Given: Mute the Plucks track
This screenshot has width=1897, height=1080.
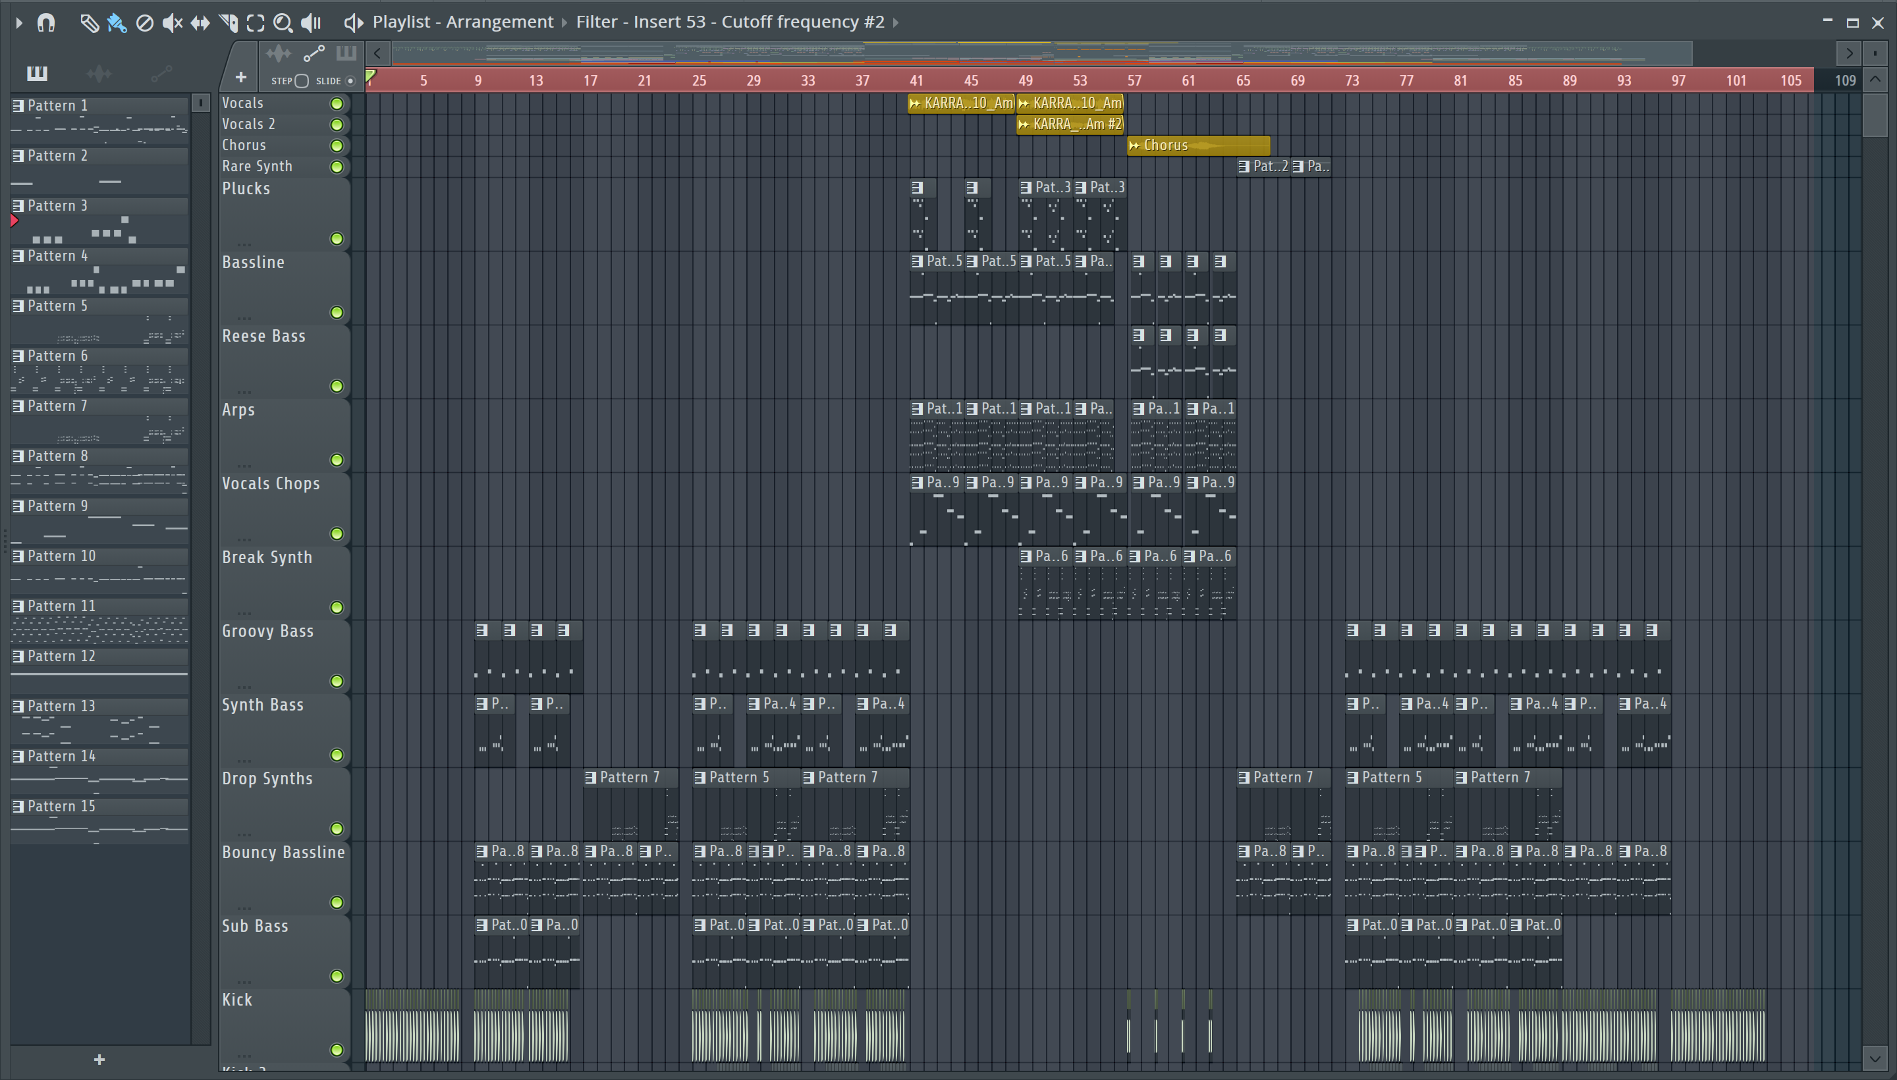Looking at the screenshot, I should (x=337, y=239).
